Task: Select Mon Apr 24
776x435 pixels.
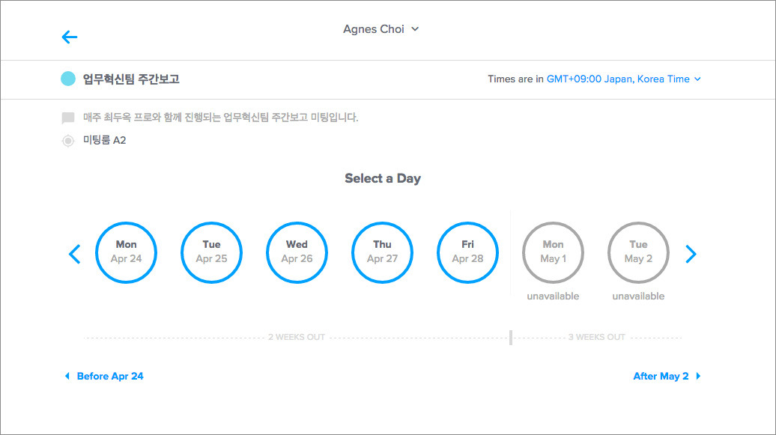Action: click(126, 252)
